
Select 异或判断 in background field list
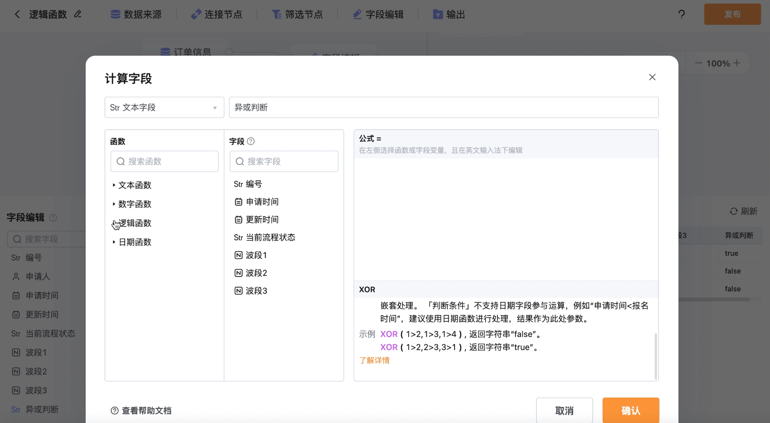point(35,409)
